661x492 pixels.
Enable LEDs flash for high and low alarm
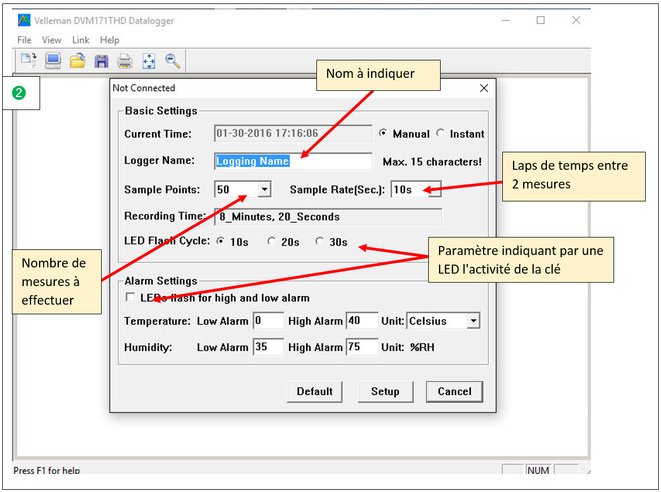131,297
